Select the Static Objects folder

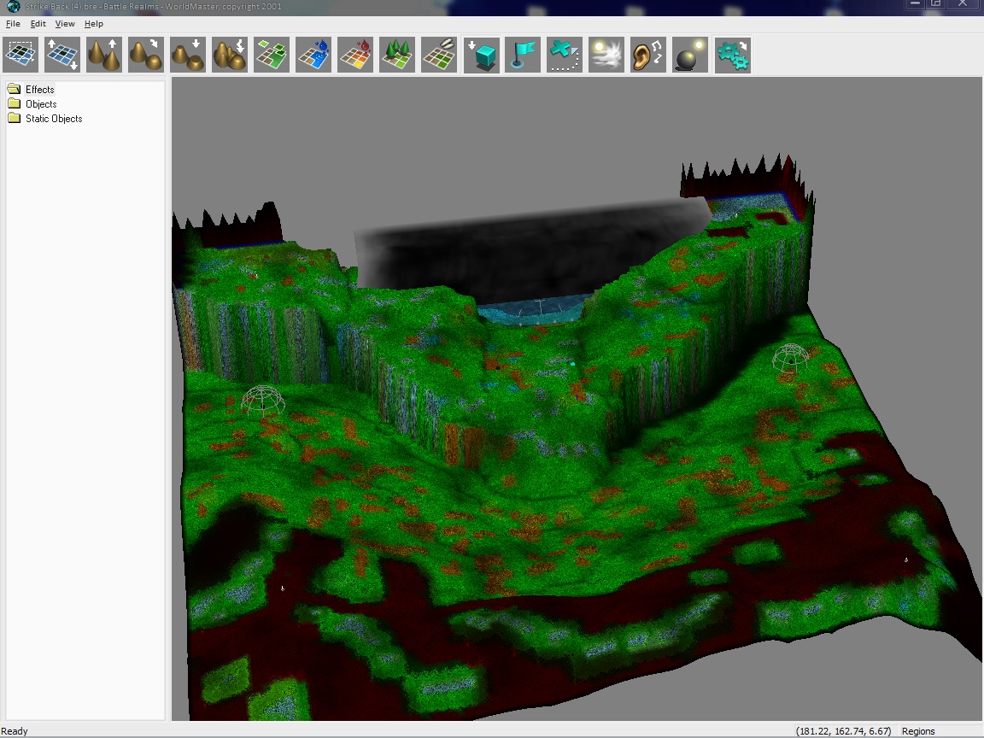(x=54, y=119)
